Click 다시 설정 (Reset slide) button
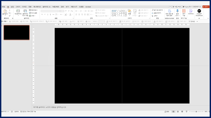 pyautogui.click(x=33, y=13)
